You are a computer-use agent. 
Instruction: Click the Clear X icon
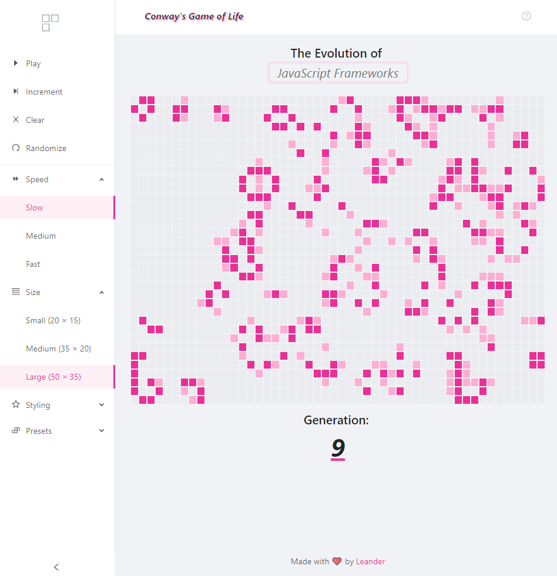16,119
